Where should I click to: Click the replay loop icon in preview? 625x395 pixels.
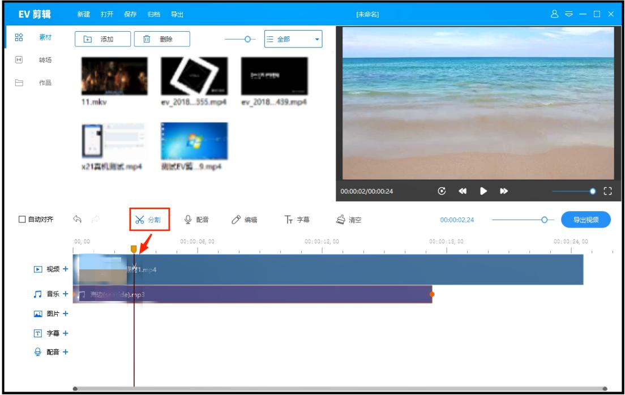point(442,191)
